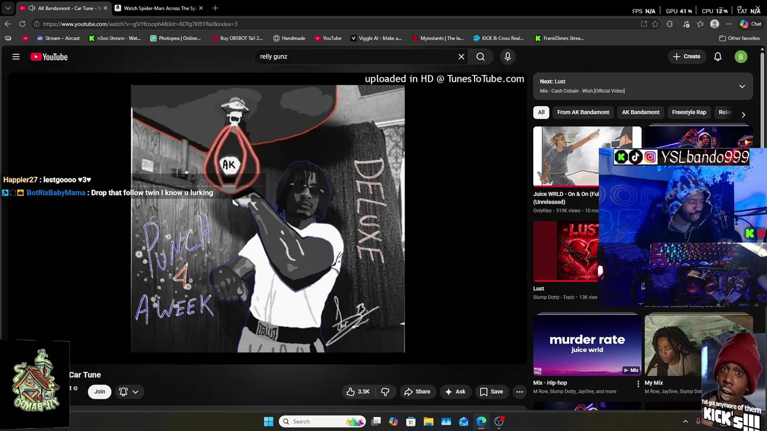Go back in browser history
This screenshot has width=767, height=431.
coord(8,24)
